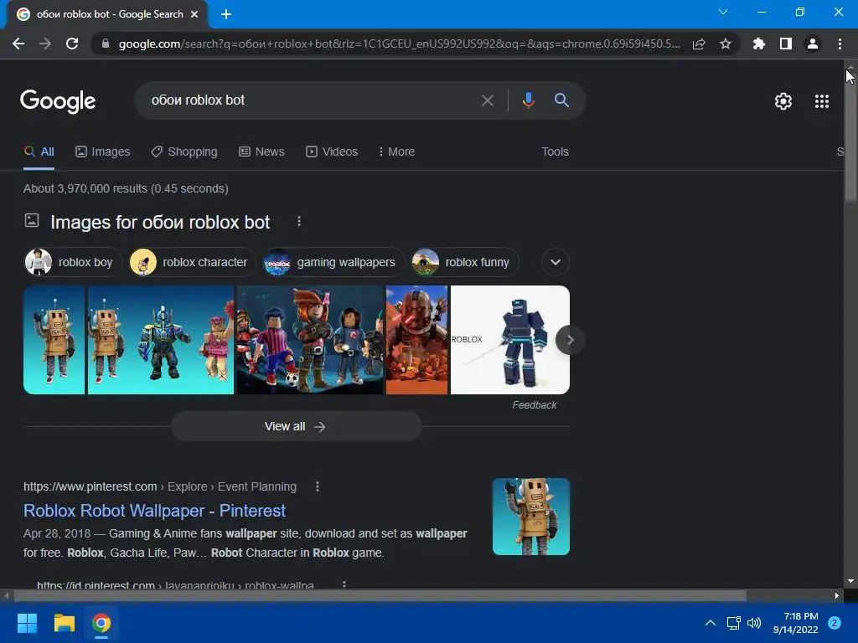
Task: Click the www.pinterest.com breadcrumb URL
Action: 90,486
